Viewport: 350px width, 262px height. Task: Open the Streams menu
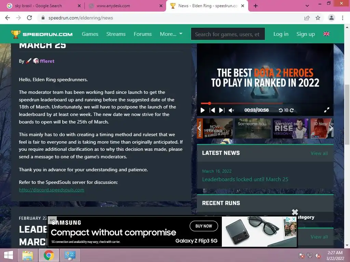click(x=116, y=34)
